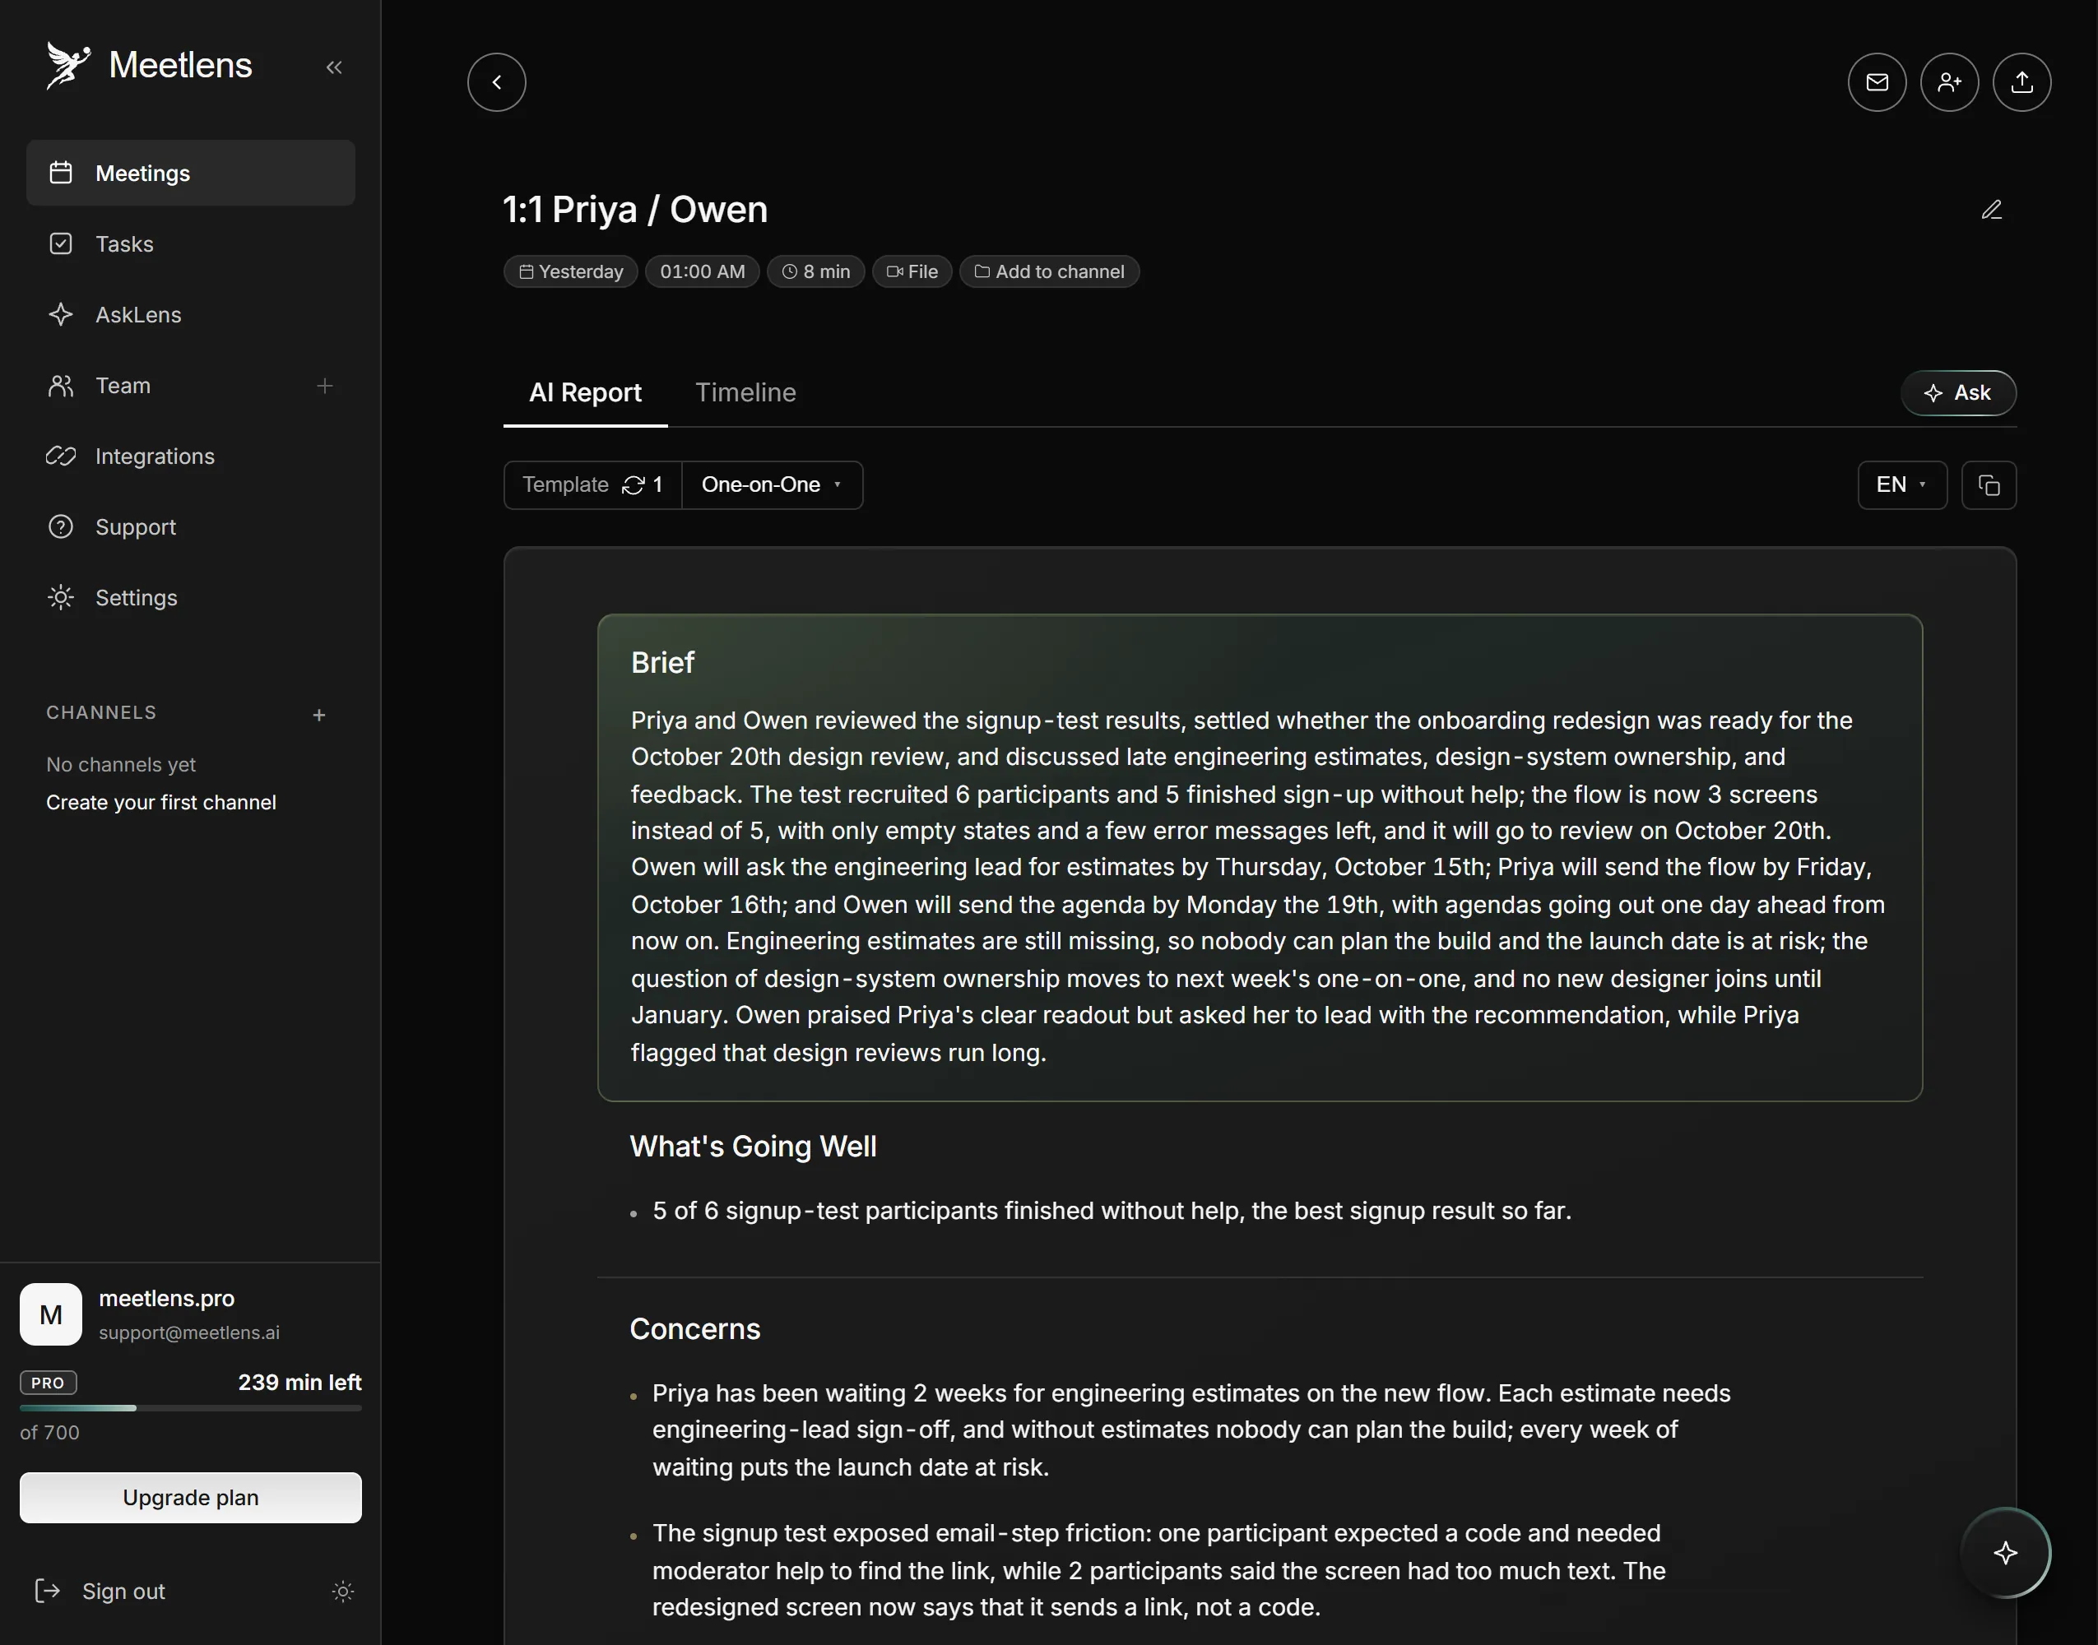Open floating AskLens sparkle button
The image size is (2098, 1645).
tap(2006, 1551)
